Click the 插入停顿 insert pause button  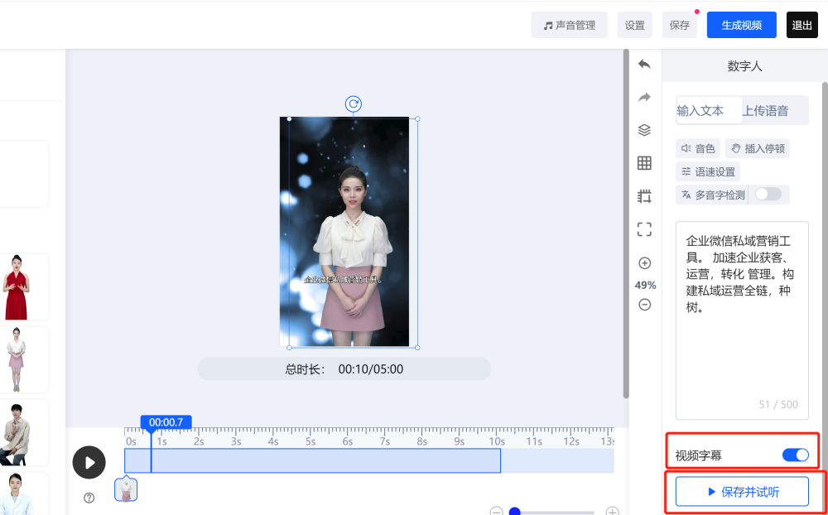758,149
